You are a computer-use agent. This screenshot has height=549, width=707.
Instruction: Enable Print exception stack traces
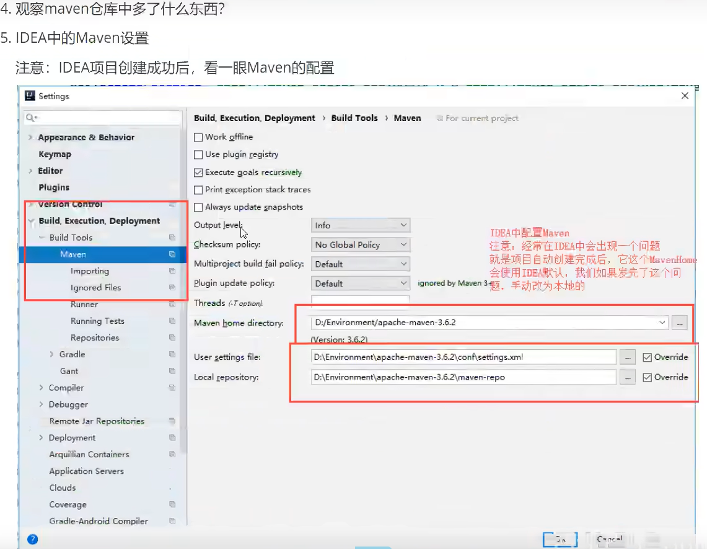coord(198,190)
